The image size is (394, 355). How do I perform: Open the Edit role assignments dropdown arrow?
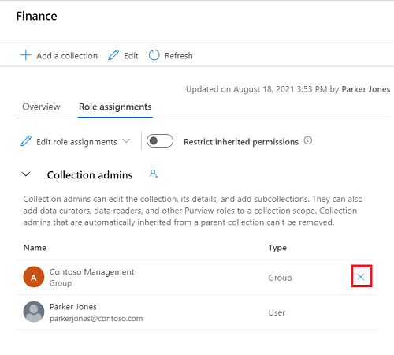click(x=126, y=141)
